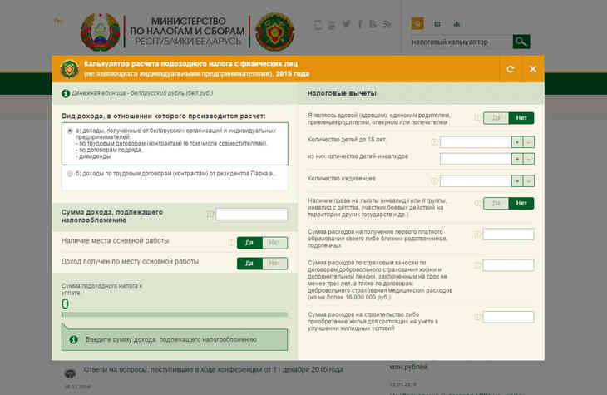Click the green search magnifier button

pyautogui.click(x=521, y=42)
